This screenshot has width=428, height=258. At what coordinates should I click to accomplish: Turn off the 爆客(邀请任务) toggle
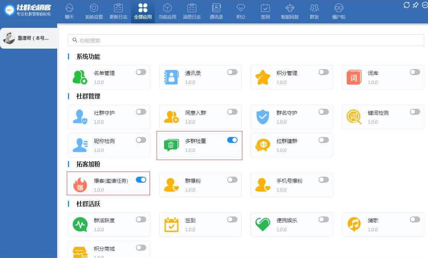141,180
